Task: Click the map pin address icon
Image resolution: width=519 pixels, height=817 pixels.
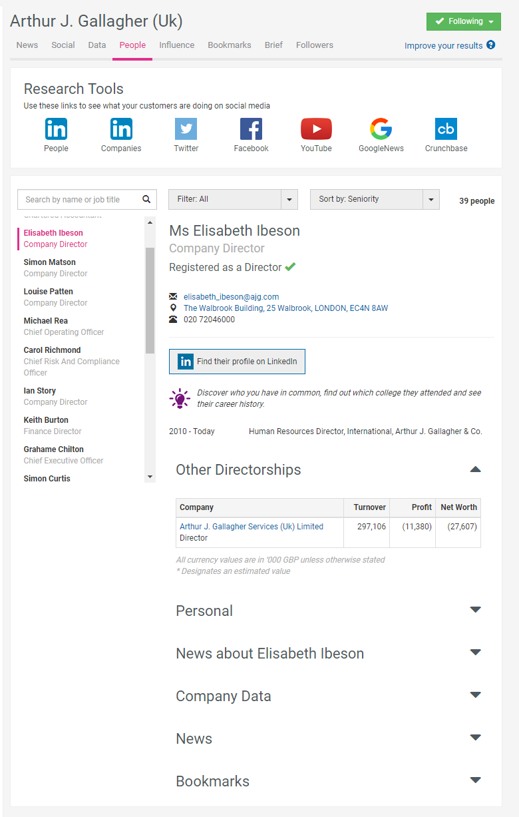Action: point(174,308)
